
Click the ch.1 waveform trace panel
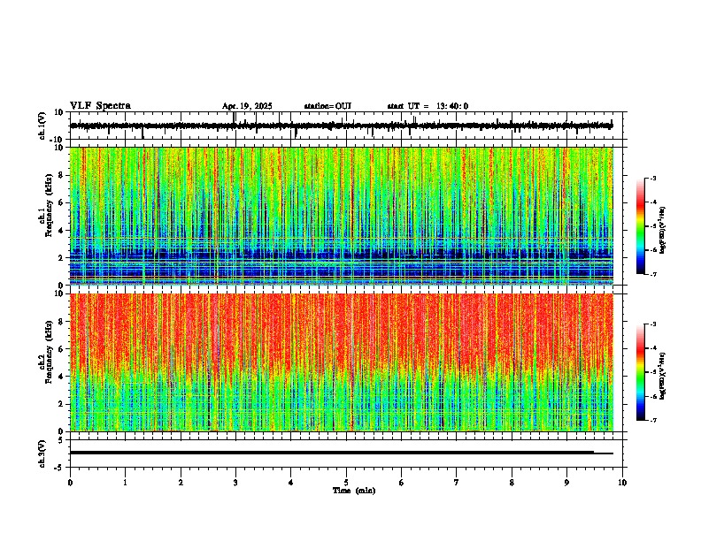(345, 126)
